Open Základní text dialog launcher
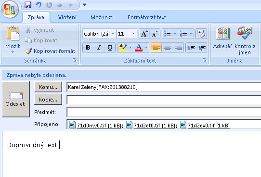 tap(205, 60)
